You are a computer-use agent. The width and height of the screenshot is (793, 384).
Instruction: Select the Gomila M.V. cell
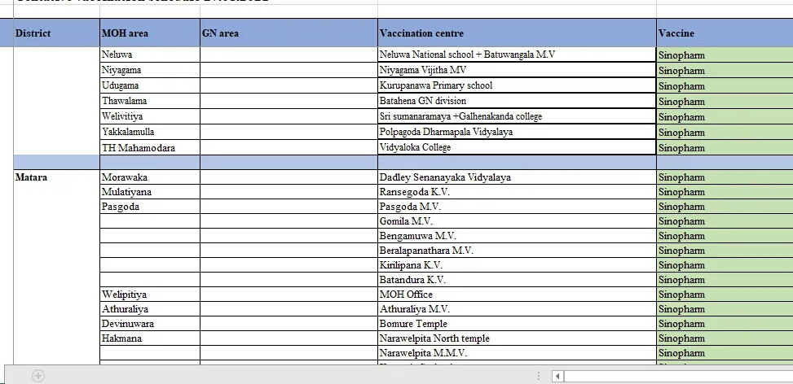pos(517,221)
